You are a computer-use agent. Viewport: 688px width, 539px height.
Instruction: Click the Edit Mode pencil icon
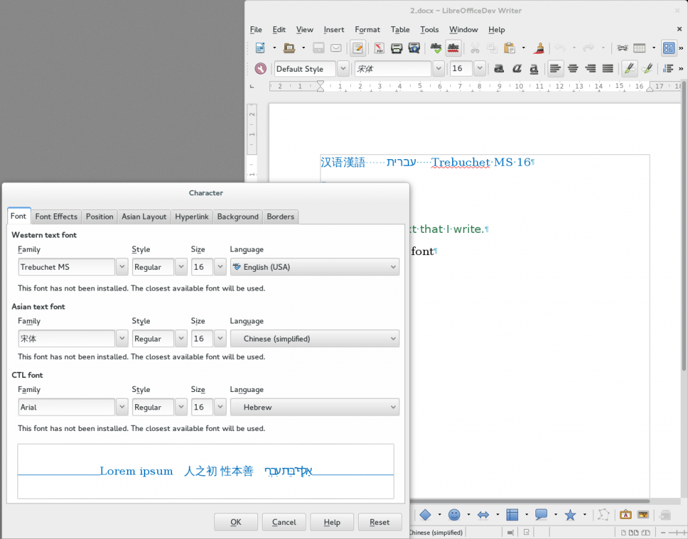358,48
